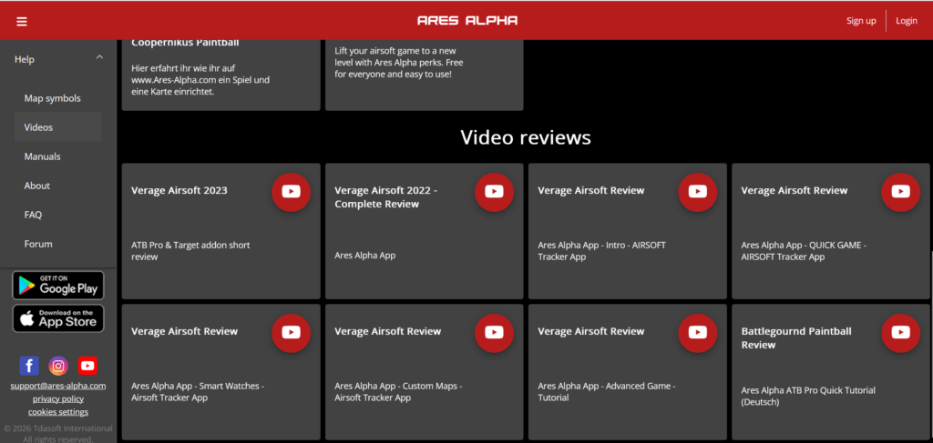The image size is (933, 443).
Task: Select Map symbols in the sidebar
Action: point(52,98)
